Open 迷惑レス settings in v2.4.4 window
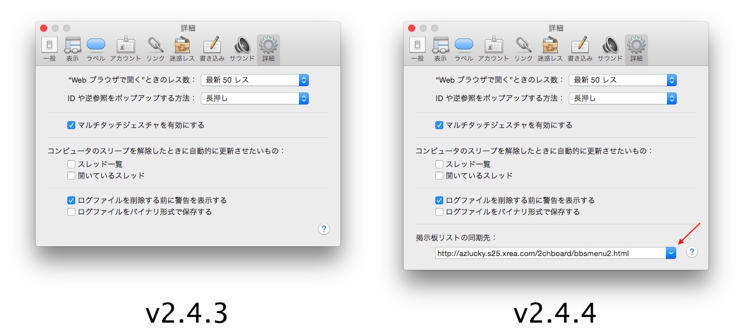This screenshot has width=736, height=333. tap(550, 49)
